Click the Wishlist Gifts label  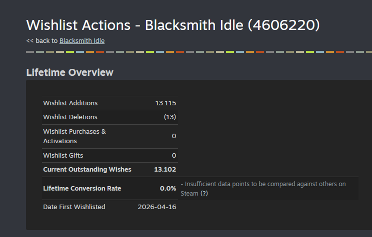(63, 155)
